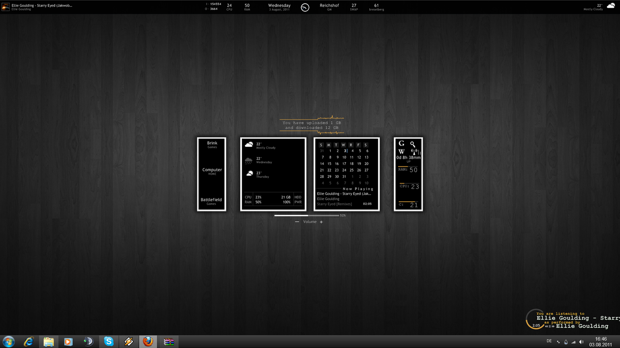The height and width of the screenshot is (348, 620).
Task: Click the 22° Mostly Cloudy top-right text
Action: point(594,7)
